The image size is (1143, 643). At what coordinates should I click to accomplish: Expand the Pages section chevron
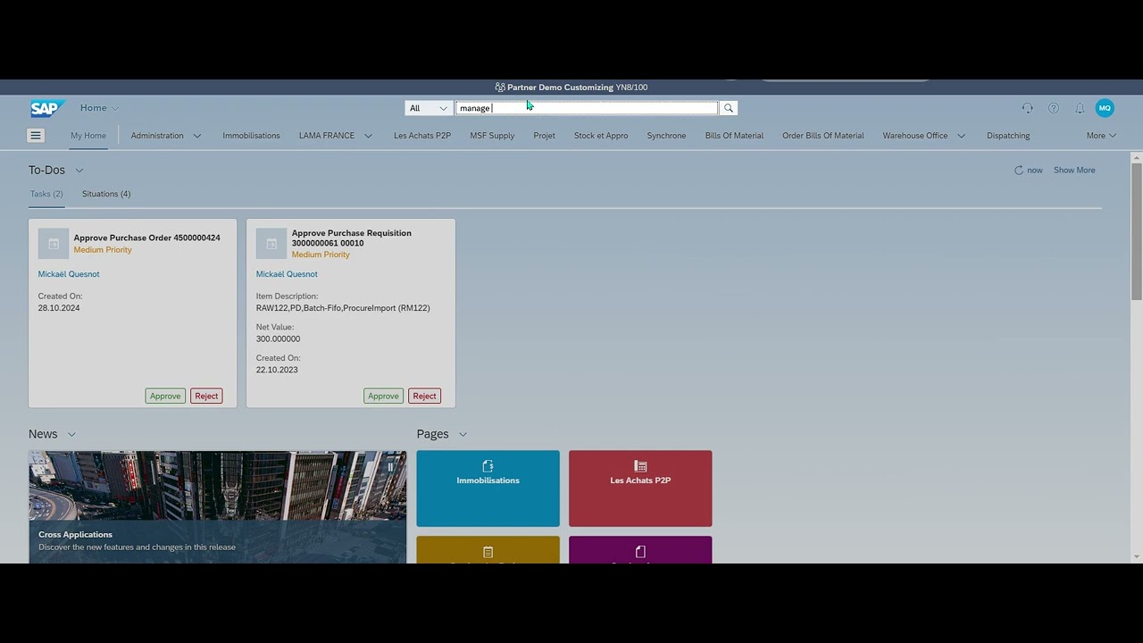point(463,434)
